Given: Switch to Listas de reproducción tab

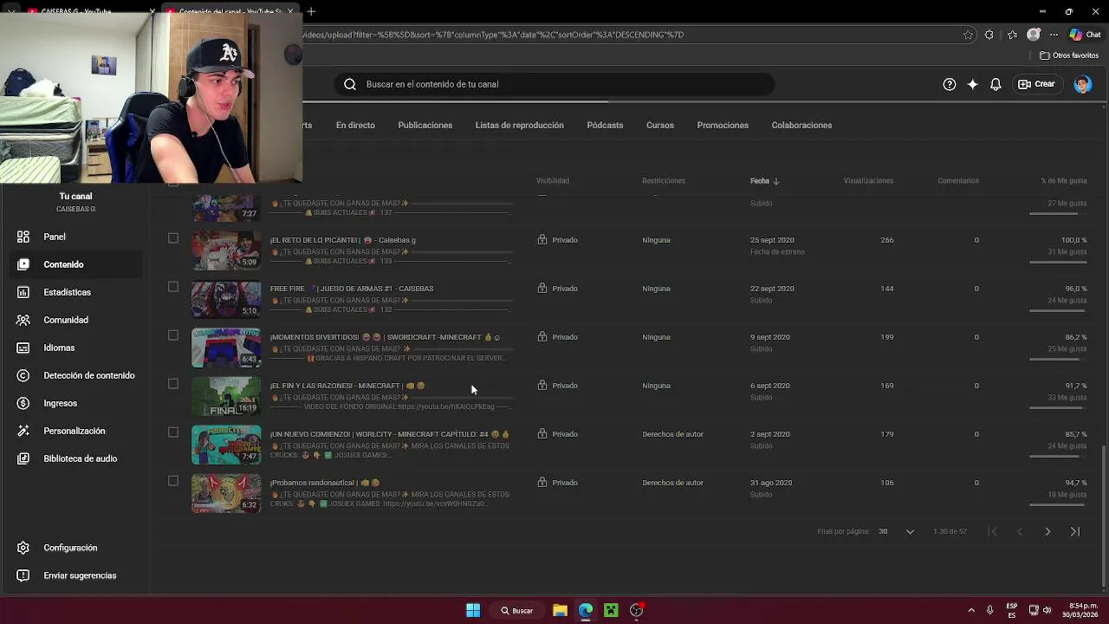Looking at the screenshot, I should [519, 125].
